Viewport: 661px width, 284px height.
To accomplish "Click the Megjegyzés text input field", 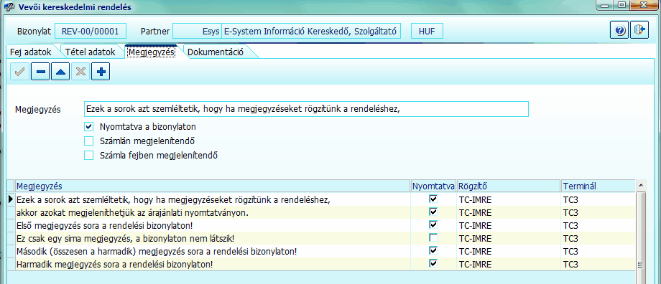I will pos(306,109).
